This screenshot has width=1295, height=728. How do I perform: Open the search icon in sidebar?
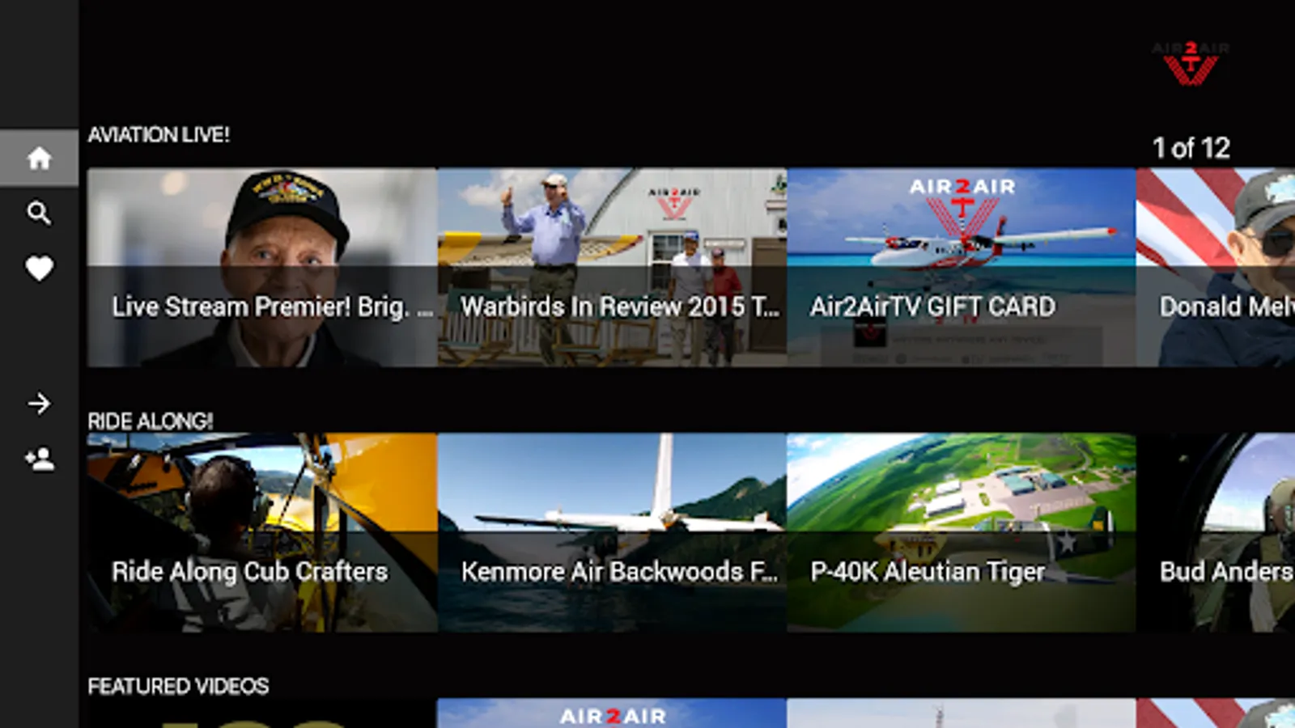pos(39,213)
